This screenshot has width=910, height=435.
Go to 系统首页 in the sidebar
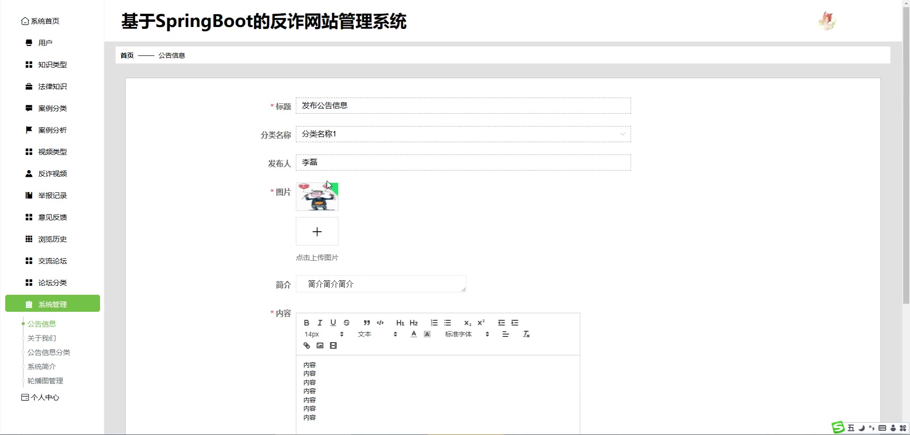(x=40, y=21)
